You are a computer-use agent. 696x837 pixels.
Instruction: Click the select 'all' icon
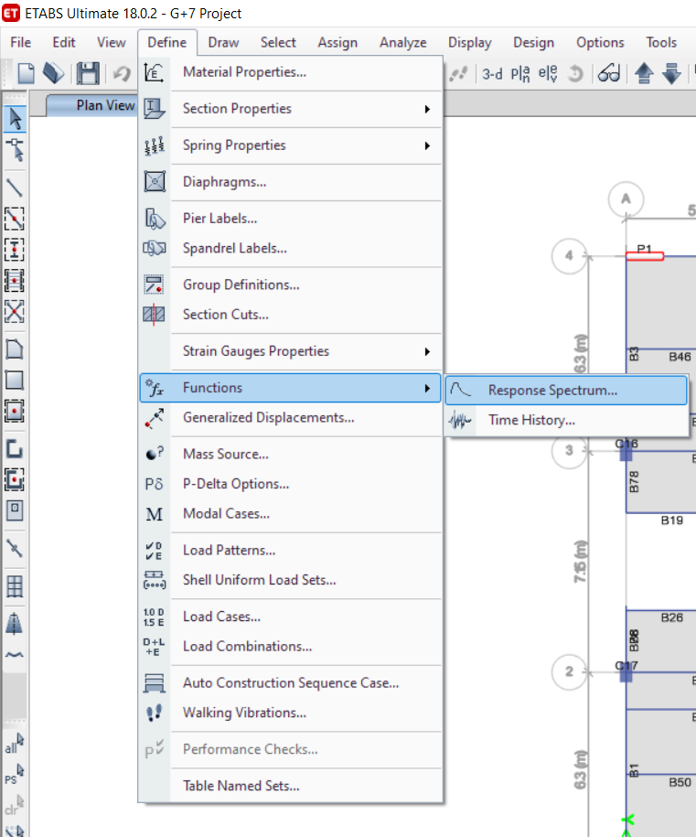15,743
